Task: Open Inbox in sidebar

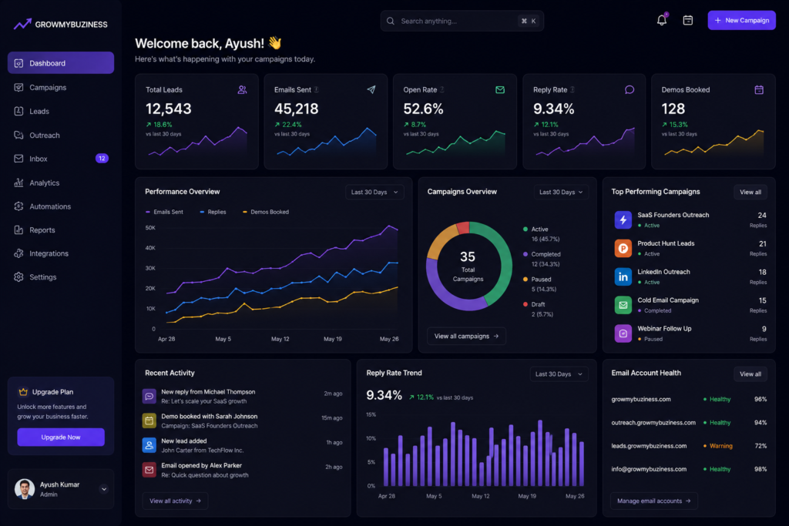Action: 60,159
